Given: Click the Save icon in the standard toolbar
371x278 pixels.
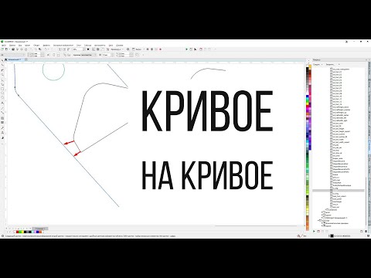Looking at the screenshot, I should pyautogui.click(x=13, y=49).
